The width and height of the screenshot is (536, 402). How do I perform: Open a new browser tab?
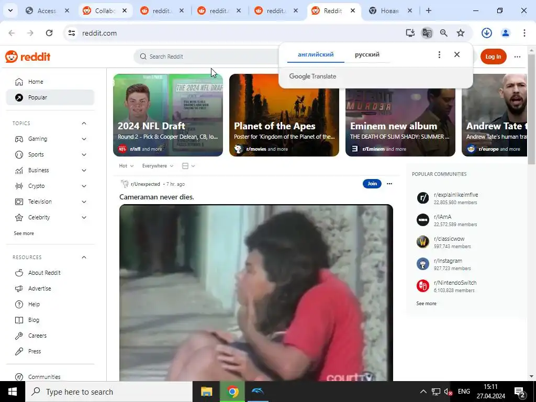(429, 10)
